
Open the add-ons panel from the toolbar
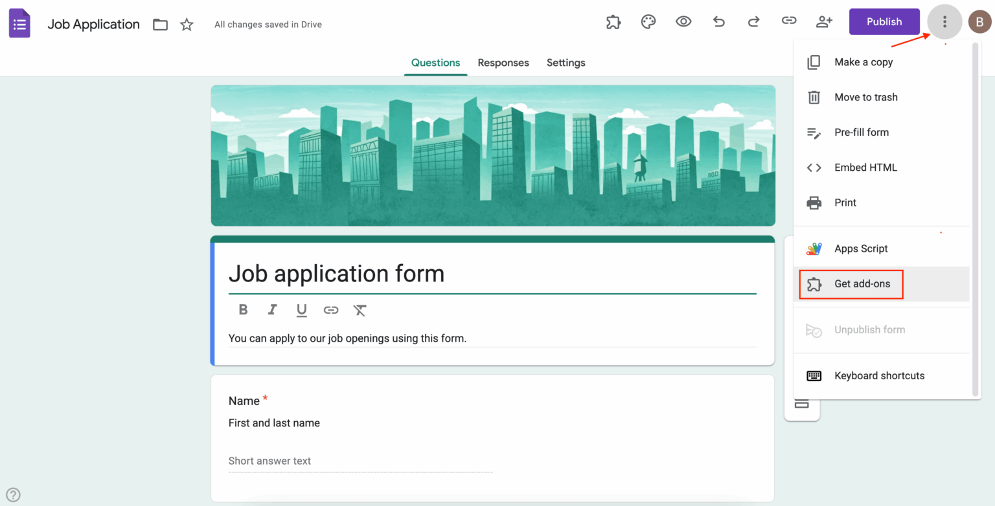pyautogui.click(x=613, y=21)
